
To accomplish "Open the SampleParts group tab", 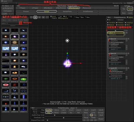I will tap(67, 11).
